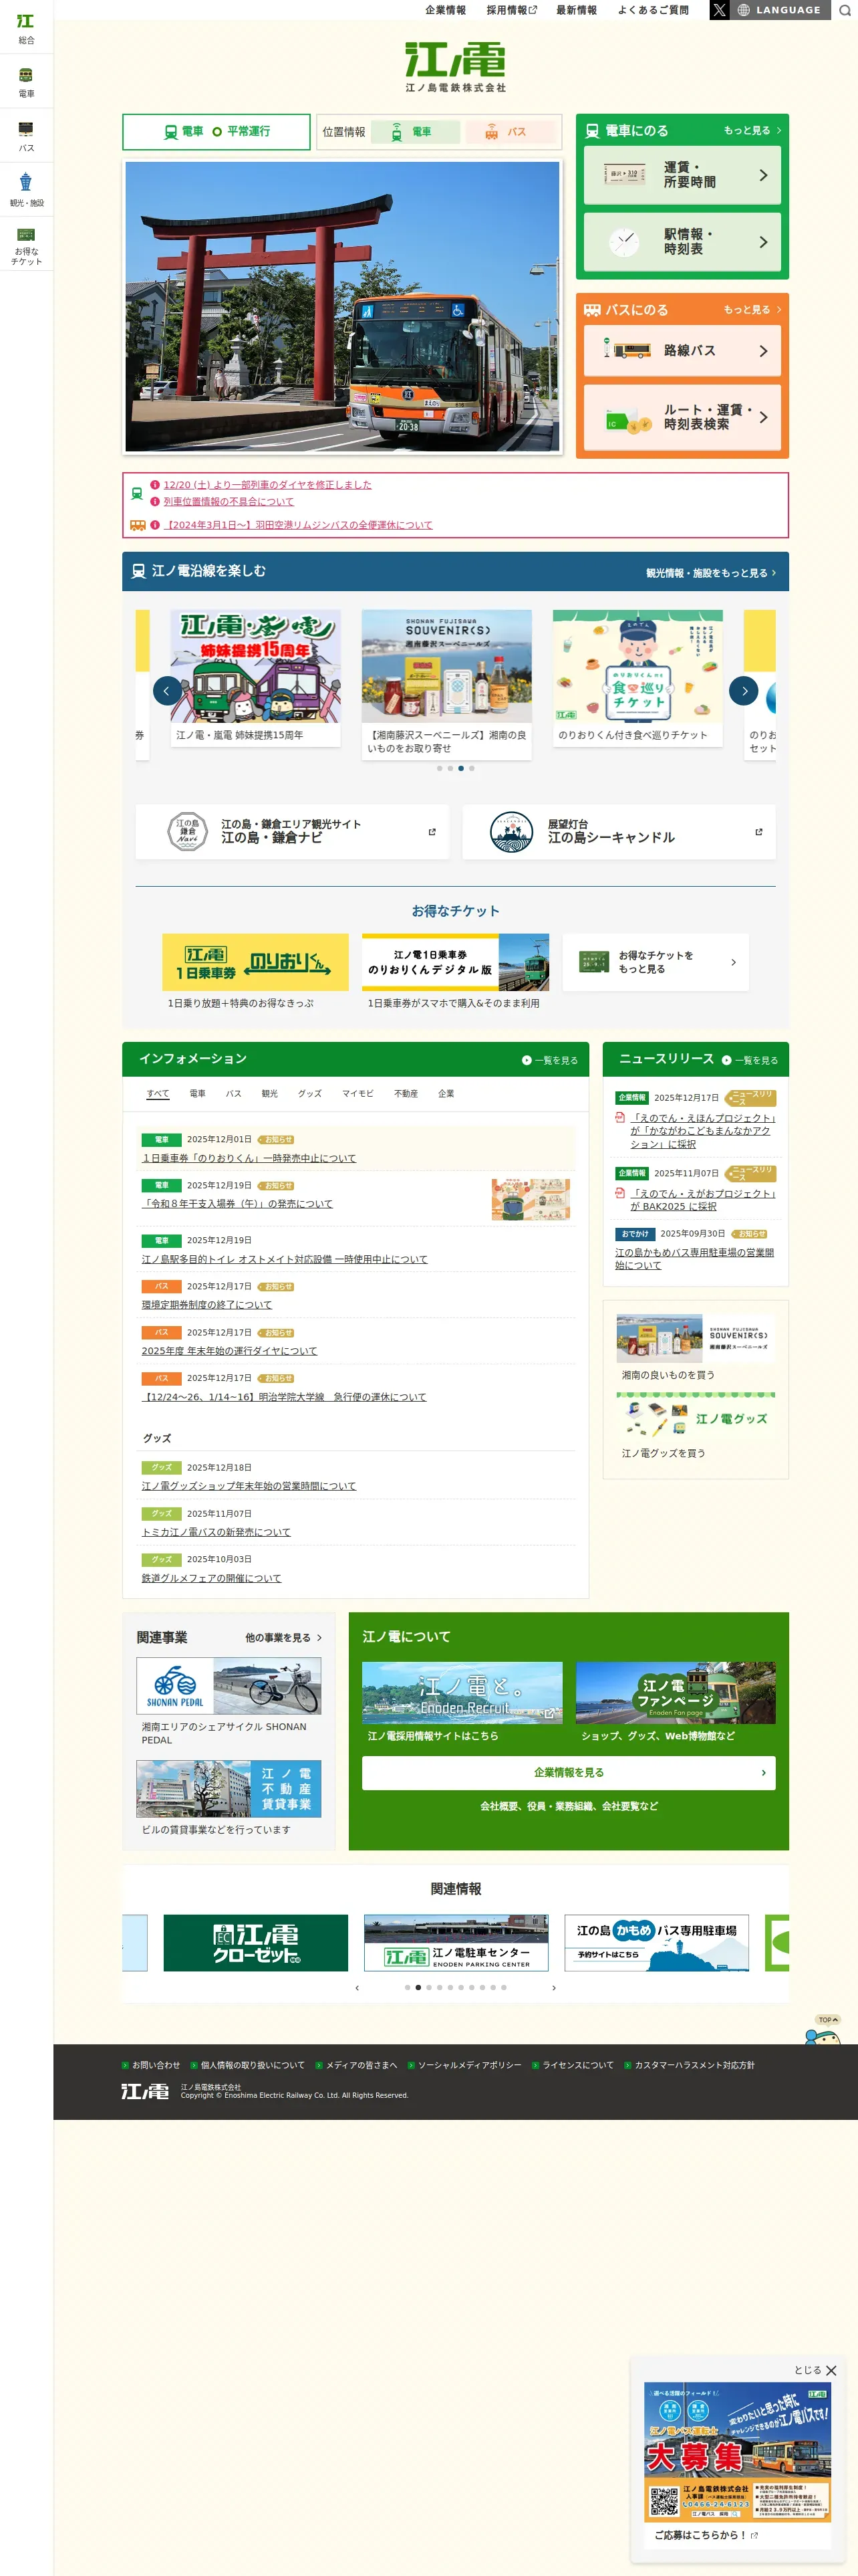858x2576 pixels.
Task: Open 羽田空港リムジンバス運休 notice
Action: [297, 525]
